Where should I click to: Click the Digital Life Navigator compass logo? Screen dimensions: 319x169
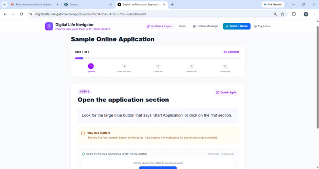[49, 26]
